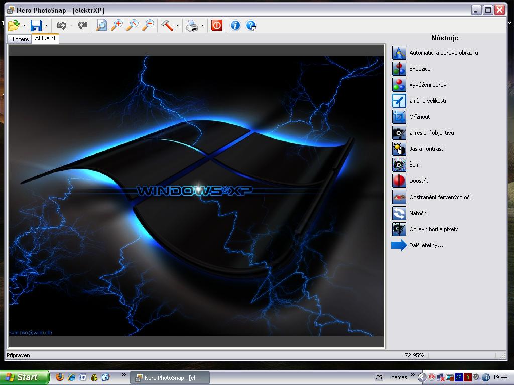Open Zkreslení objektivu lens tool

423,133
